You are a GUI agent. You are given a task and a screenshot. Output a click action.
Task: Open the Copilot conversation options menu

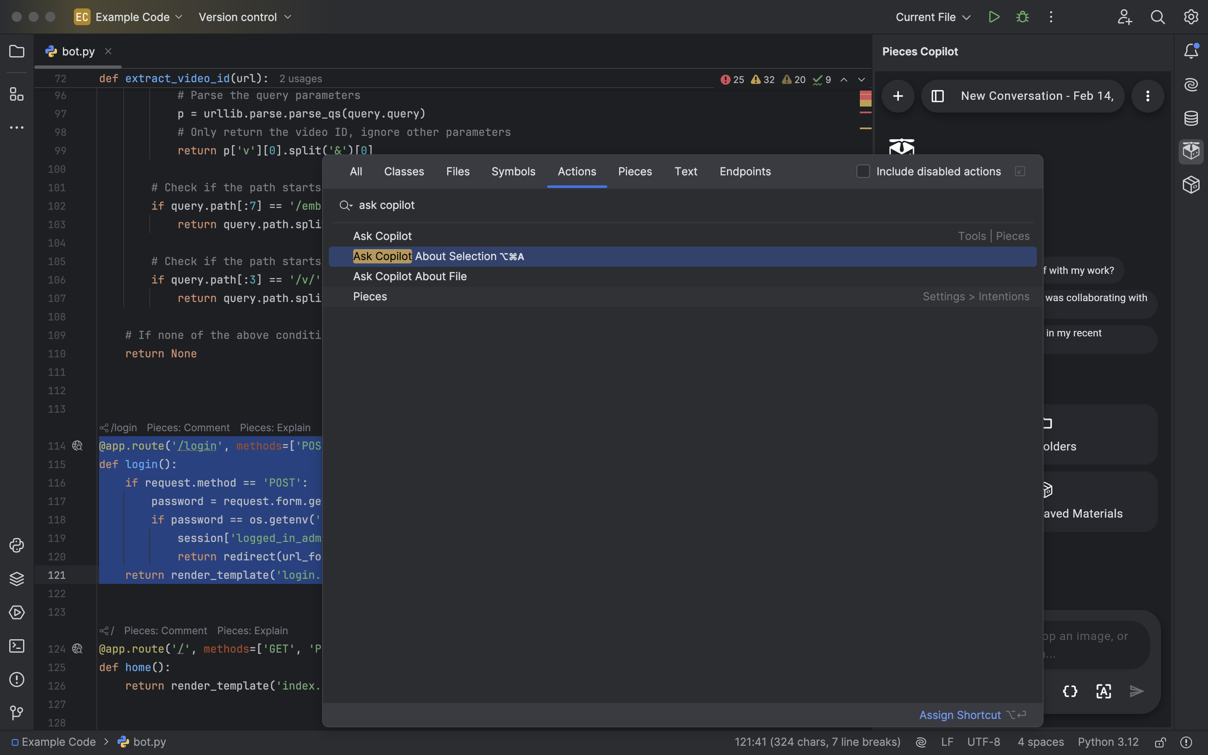[x=1148, y=96]
